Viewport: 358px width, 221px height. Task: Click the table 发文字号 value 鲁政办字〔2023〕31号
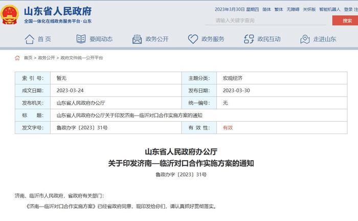[x=82, y=127]
